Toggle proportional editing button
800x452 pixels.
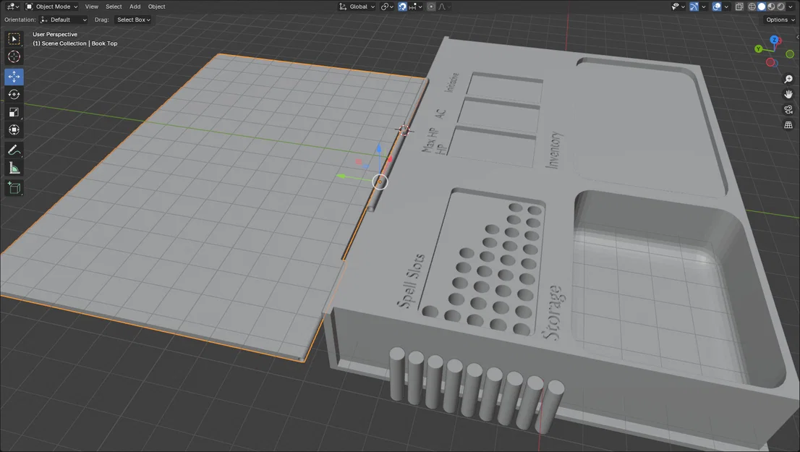click(431, 7)
